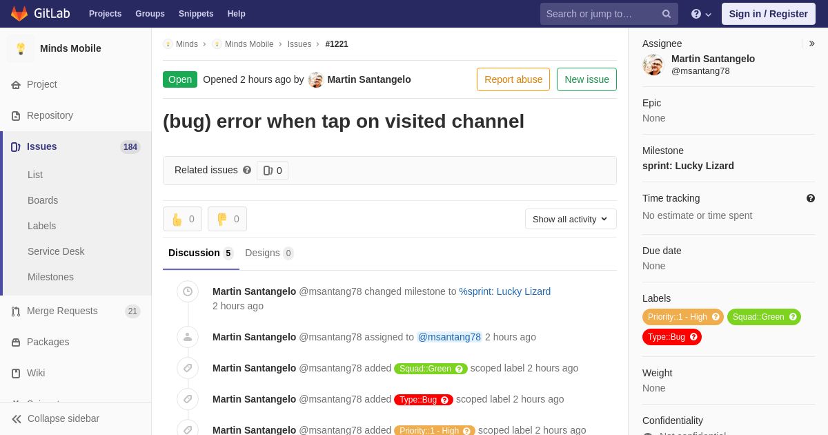
Task: Open the Help question-mark dropdown
Action: [x=701, y=14]
